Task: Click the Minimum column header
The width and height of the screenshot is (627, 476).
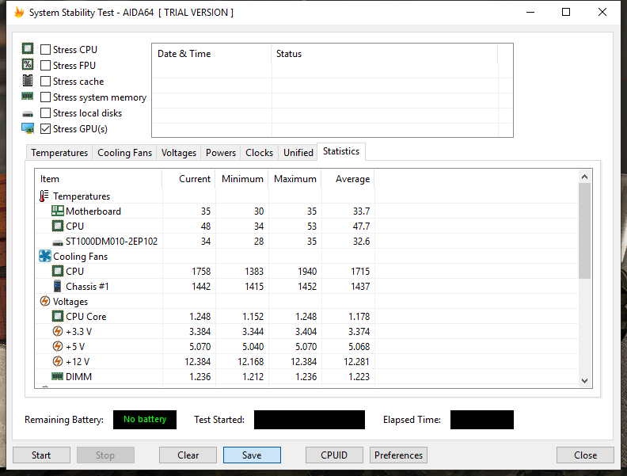Action: tap(242, 179)
